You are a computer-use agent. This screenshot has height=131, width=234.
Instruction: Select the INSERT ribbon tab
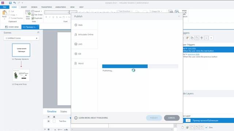click(24, 7)
